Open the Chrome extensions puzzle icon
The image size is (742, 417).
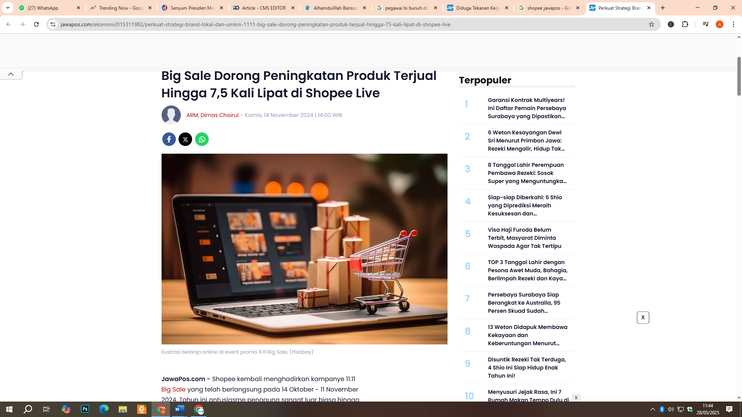pos(685,24)
